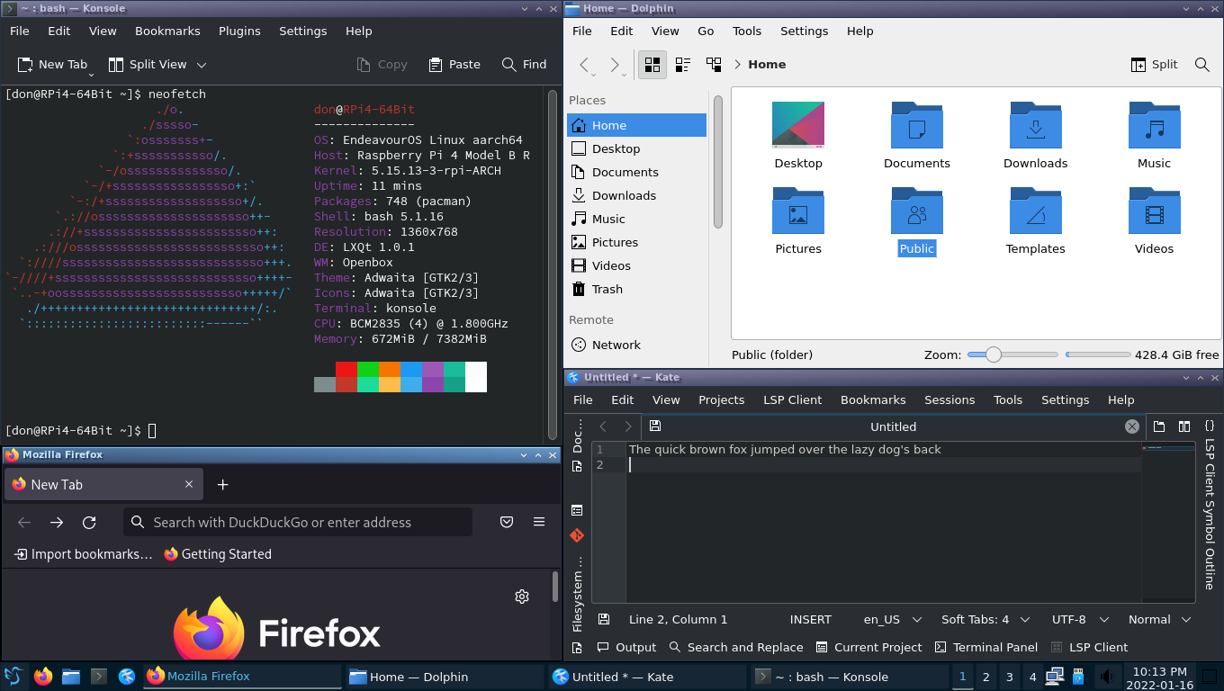Click the Firefox address search field
1224x691 pixels.
[298, 522]
